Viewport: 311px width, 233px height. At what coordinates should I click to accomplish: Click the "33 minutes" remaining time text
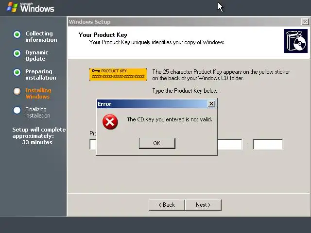tap(37, 142)
